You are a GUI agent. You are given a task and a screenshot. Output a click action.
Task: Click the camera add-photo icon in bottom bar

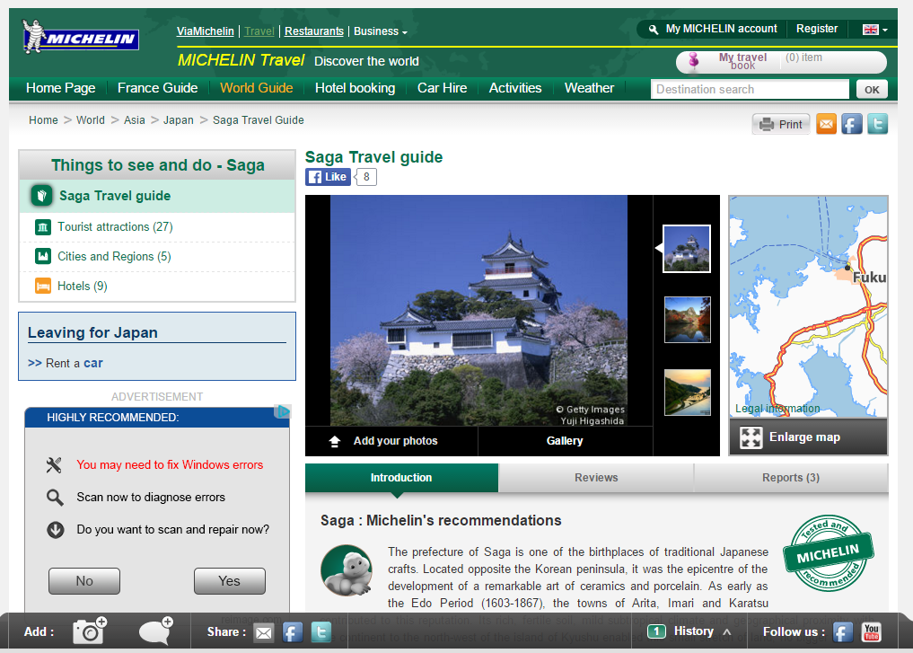point(90,631)
